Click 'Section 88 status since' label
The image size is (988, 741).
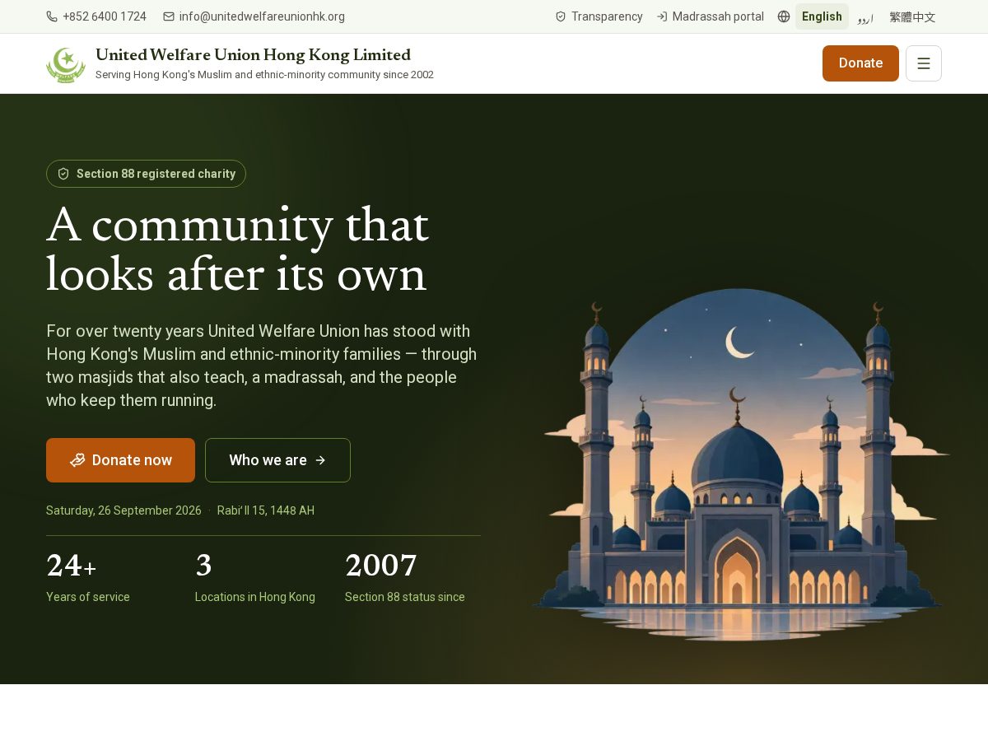pos(405,597)
